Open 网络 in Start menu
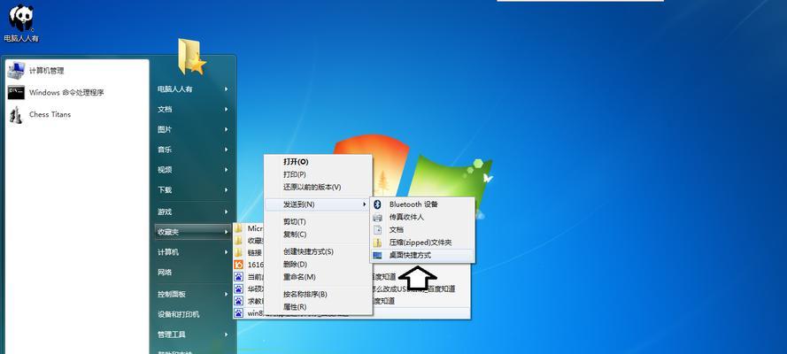This screenshot has height=354, width=787. pos(165,273)
